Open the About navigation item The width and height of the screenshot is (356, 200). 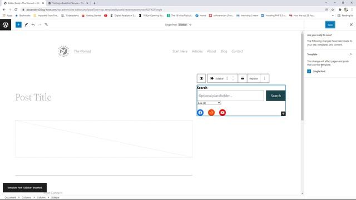211,51
